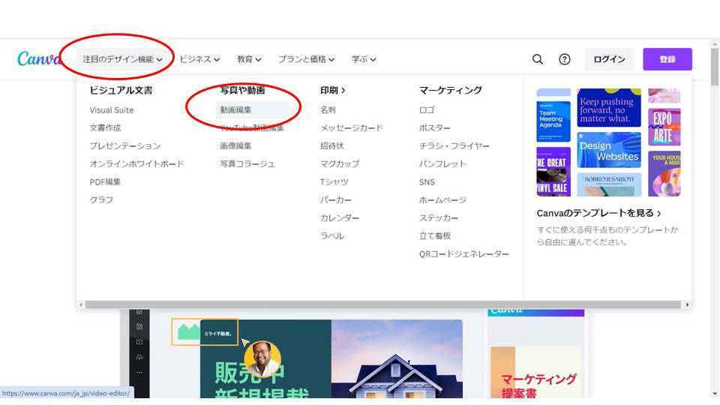The width and height of the screenshot is (720, 405).
Task: Open the 印刷 category heading link
Action: click(x=332, y=91)
